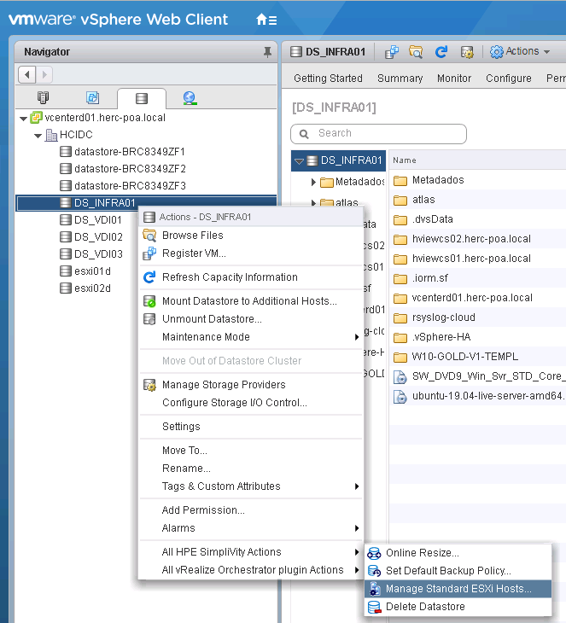The width and height of the screenshot is (566, 623).
Task: Choose Register VM... from context menu
Action: pos(251,253)
